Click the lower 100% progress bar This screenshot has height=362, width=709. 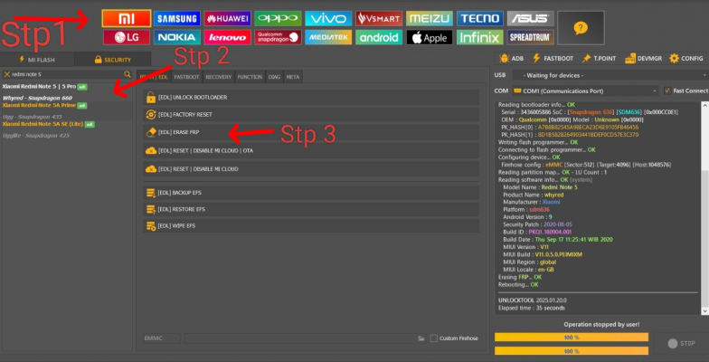572,351
